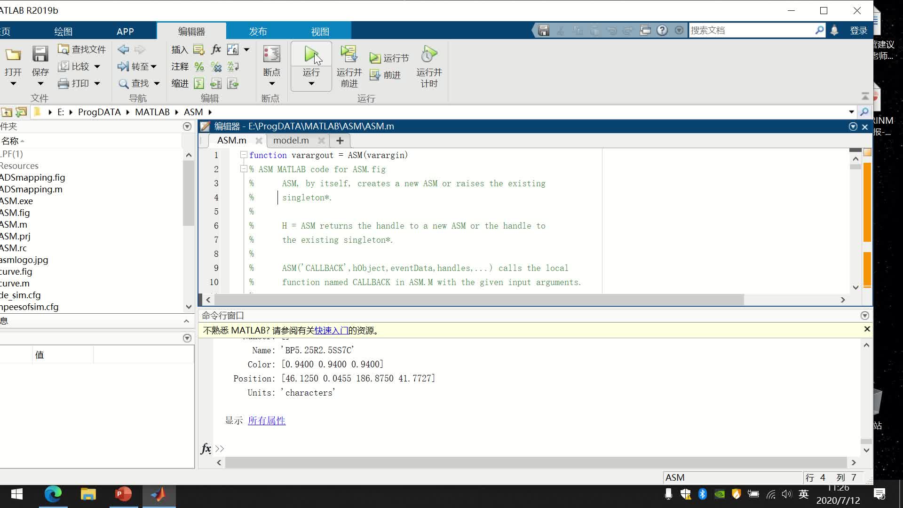The height and width of the screenshot is (508, 903).
Task: Click the Save (保存) disk icon
Action: (x=40, y=55)
